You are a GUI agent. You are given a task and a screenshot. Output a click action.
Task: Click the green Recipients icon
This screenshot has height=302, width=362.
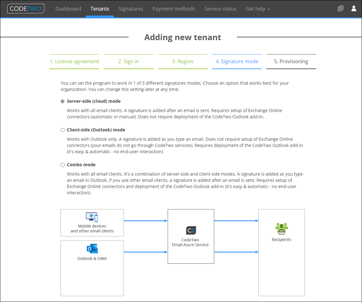click(281, 229)
